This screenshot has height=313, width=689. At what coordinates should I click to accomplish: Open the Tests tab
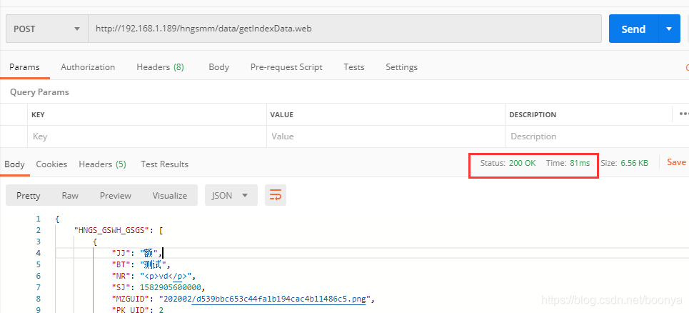tap(353, 67)
